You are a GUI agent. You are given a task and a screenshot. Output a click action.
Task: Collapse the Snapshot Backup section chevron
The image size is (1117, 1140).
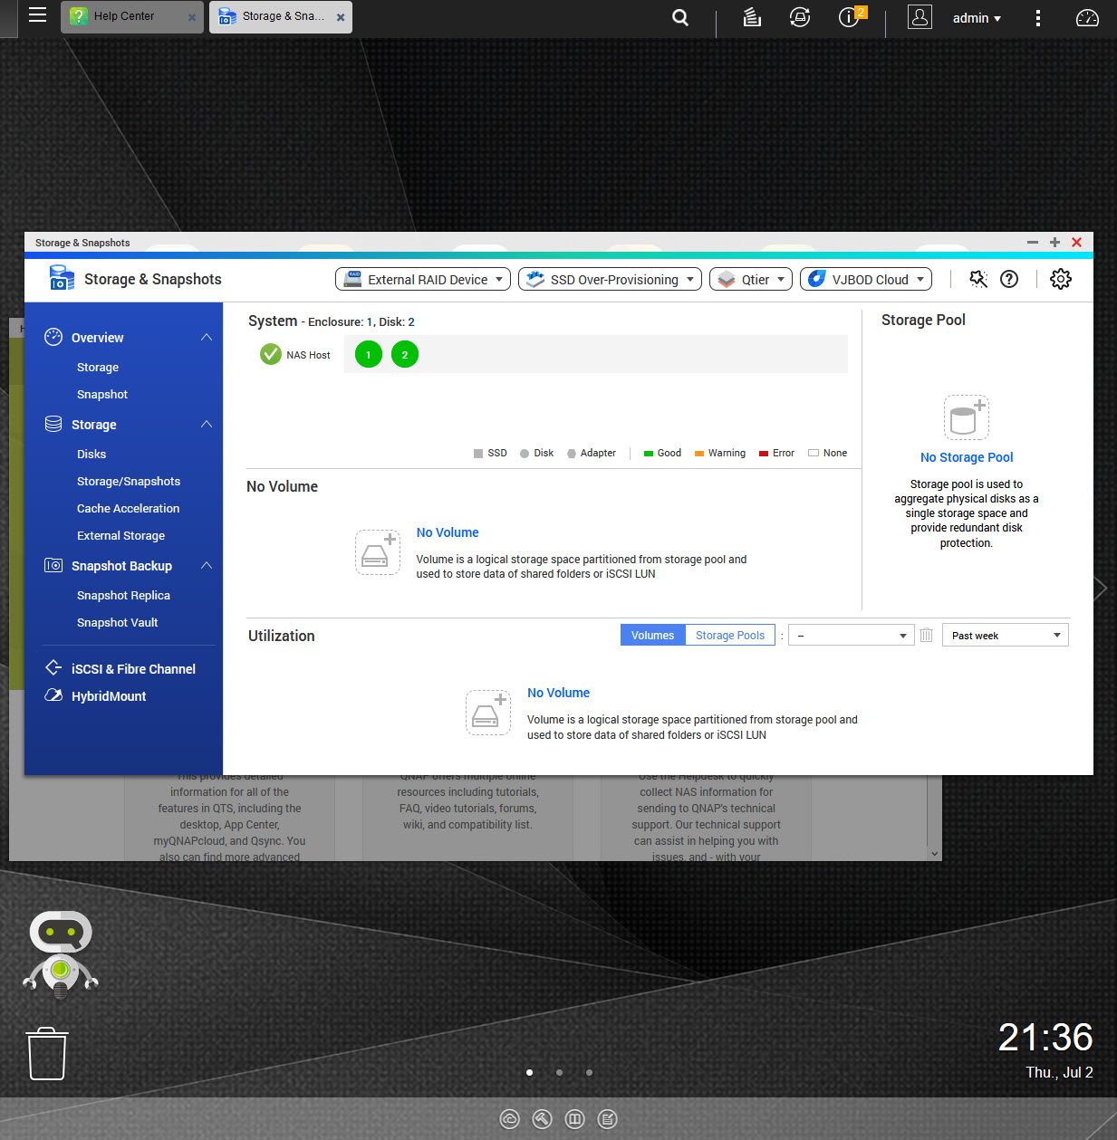pos(207,565)
